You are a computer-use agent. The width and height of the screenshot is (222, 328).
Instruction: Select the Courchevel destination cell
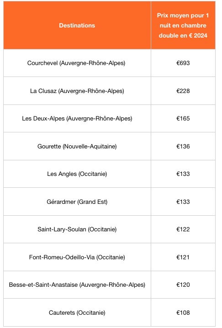(77, 63)
